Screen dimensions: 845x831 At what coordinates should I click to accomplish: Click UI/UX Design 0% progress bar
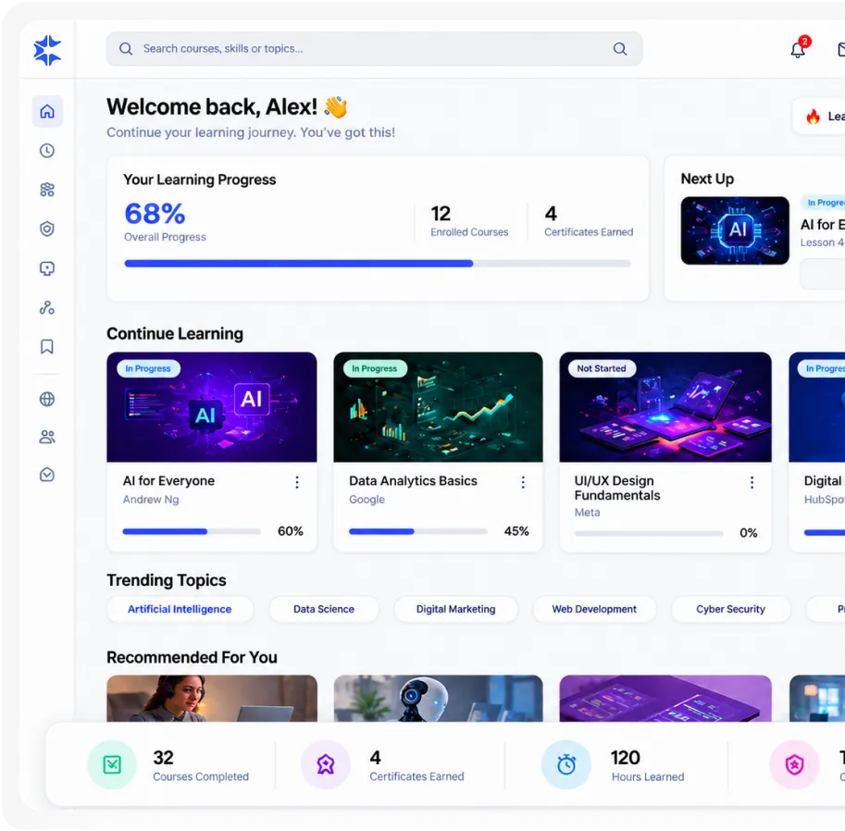point(649,534)
